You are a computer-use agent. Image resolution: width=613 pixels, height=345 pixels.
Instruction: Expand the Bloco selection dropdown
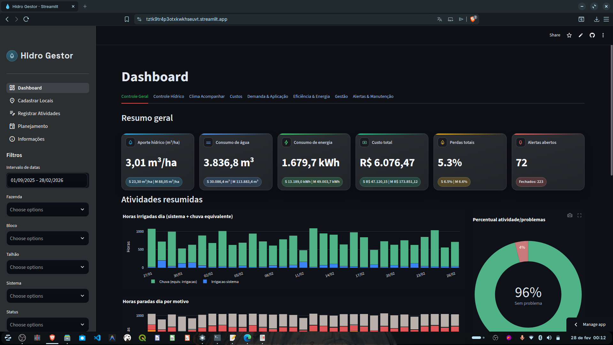47,238
